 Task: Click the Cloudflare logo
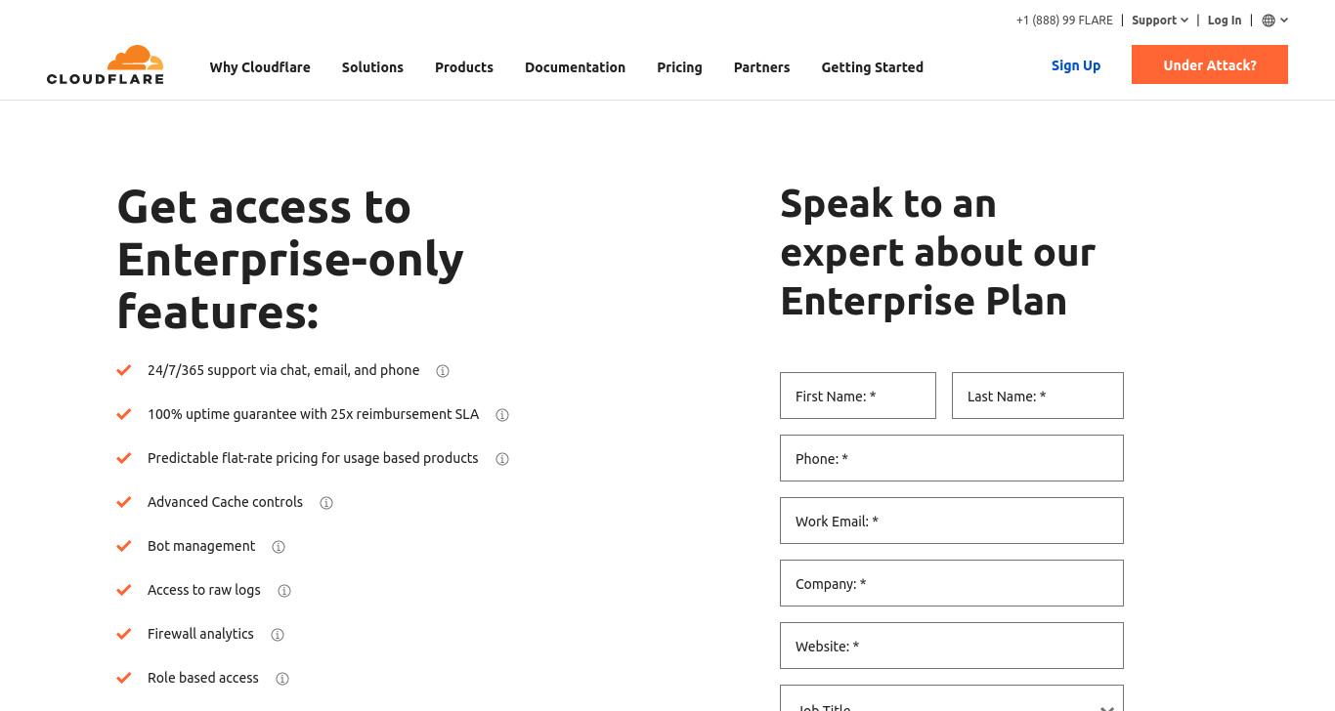106,64
